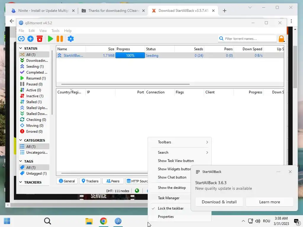
Task: Click green connection status globe icon
Action: [137, 191]
